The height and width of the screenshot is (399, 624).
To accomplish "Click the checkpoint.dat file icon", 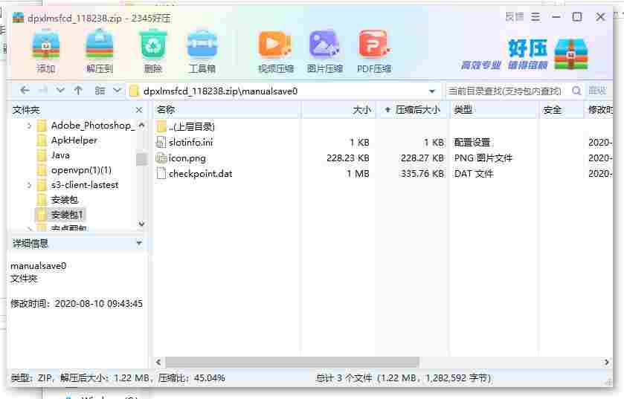I will tap(161, 174).
